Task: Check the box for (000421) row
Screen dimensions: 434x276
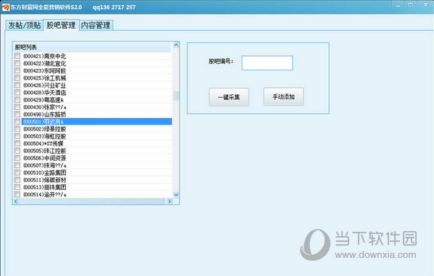Action: pos(17,56)
